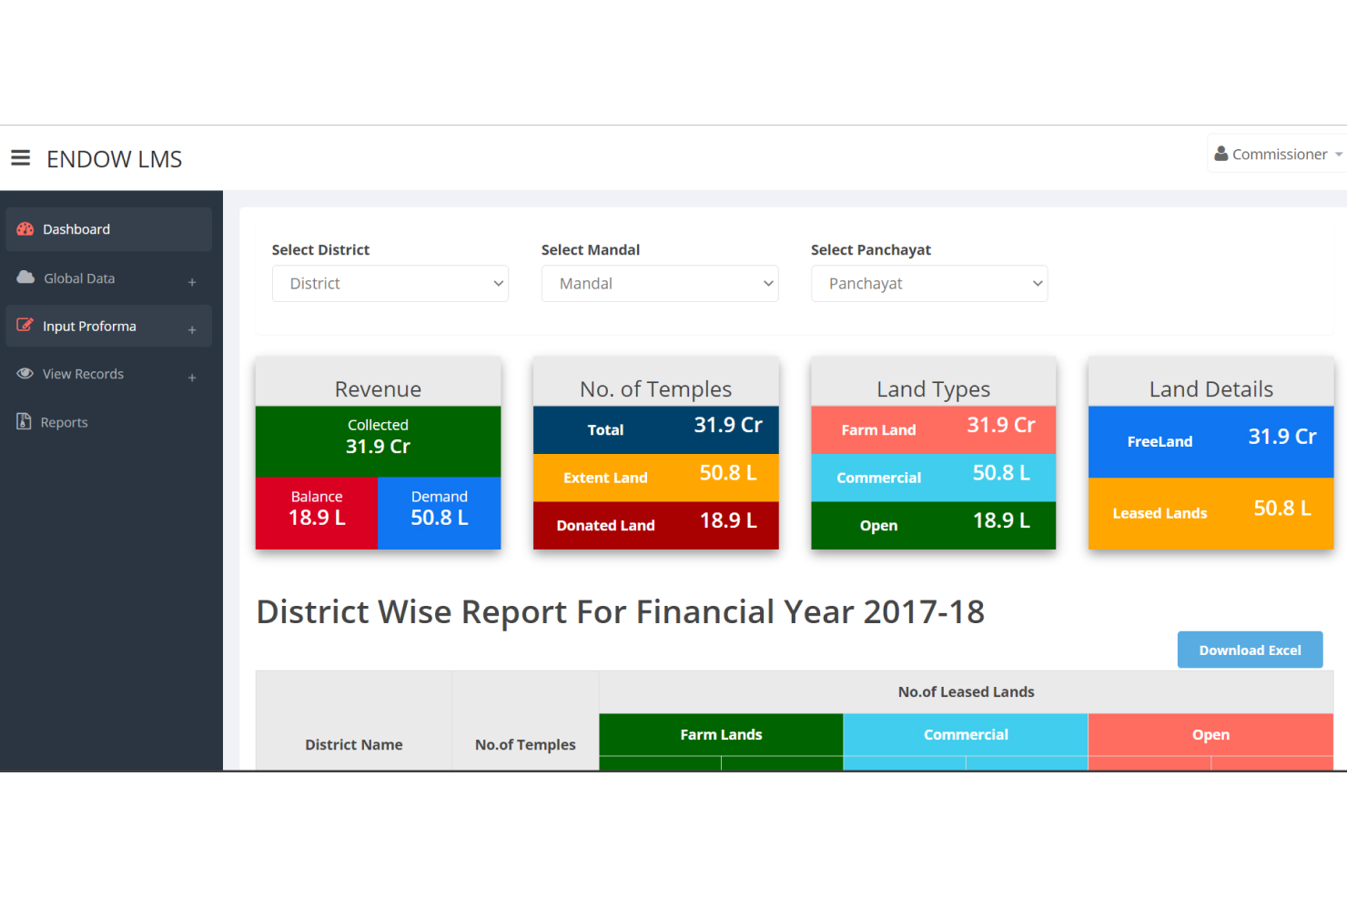Screen dimensions: 1347x897
Task: Open the Reports menu item
Action: 108,422
